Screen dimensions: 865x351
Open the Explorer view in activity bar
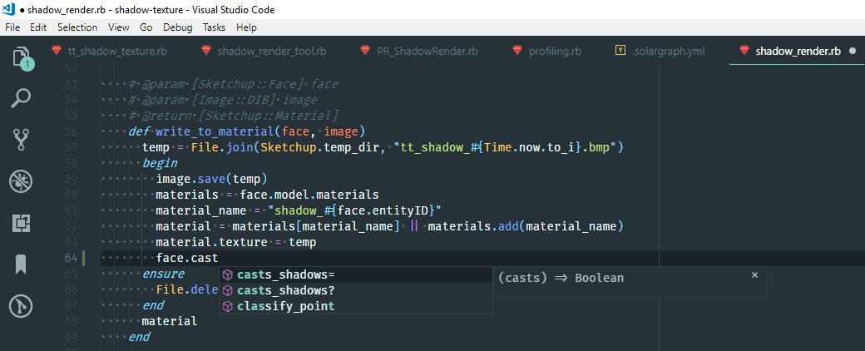pyautogui.click(x=21, y=57)
